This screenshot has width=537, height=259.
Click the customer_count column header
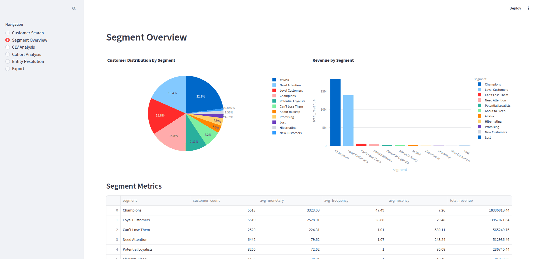[206, 200]
